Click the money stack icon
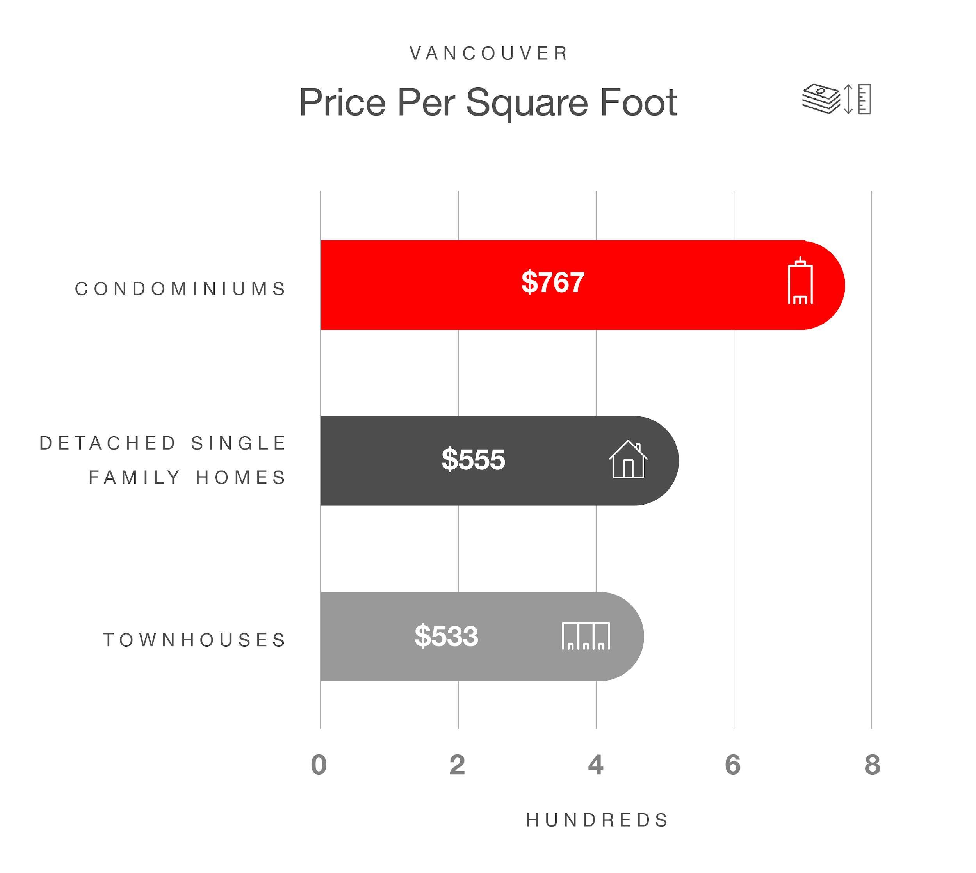This screenshot has width=976, height=873. pyautogui.click(x=821, y=99)
